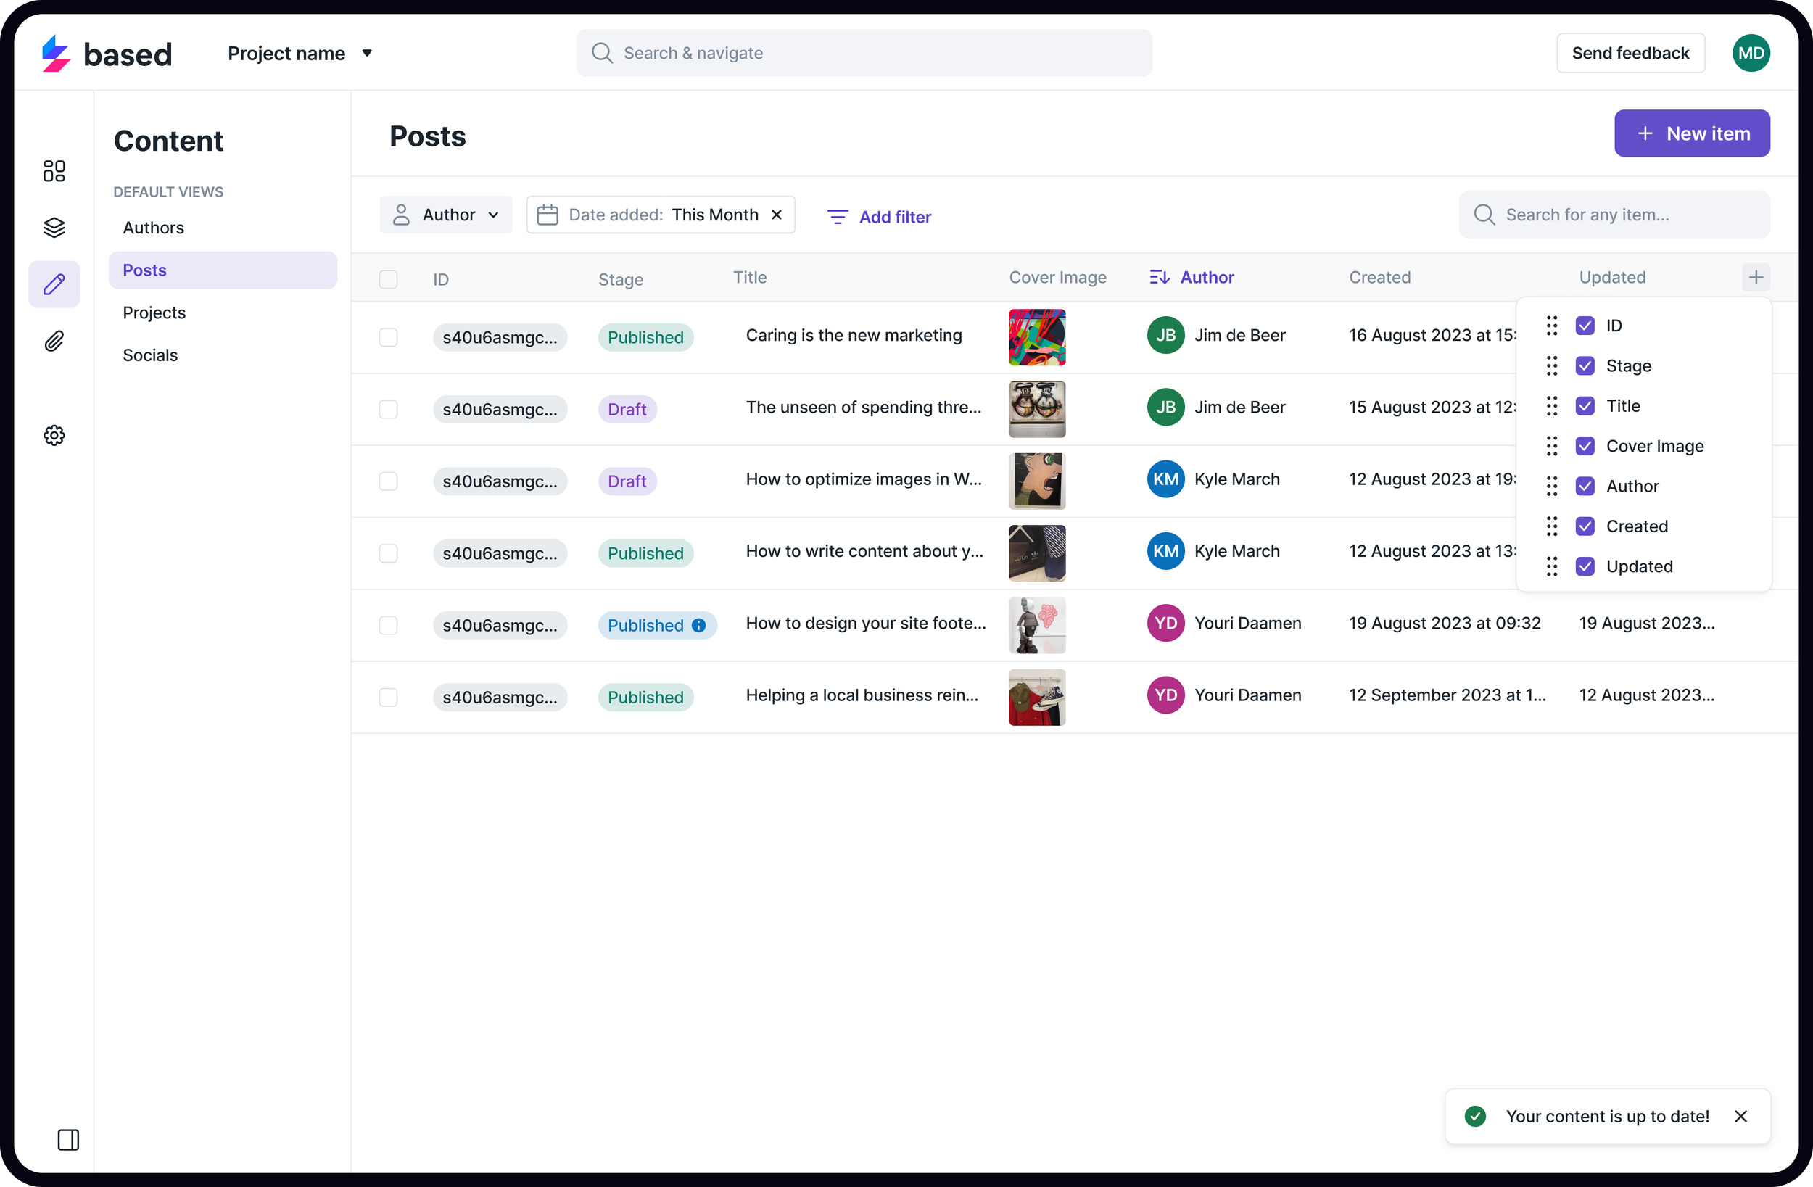
Task: Open the dashboard grid icon in sidebar
Action: (x=54, y=170)
